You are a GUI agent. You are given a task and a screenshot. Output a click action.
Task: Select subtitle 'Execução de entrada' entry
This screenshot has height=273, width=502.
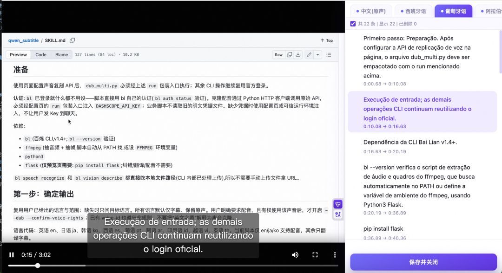tap(422, 111)
